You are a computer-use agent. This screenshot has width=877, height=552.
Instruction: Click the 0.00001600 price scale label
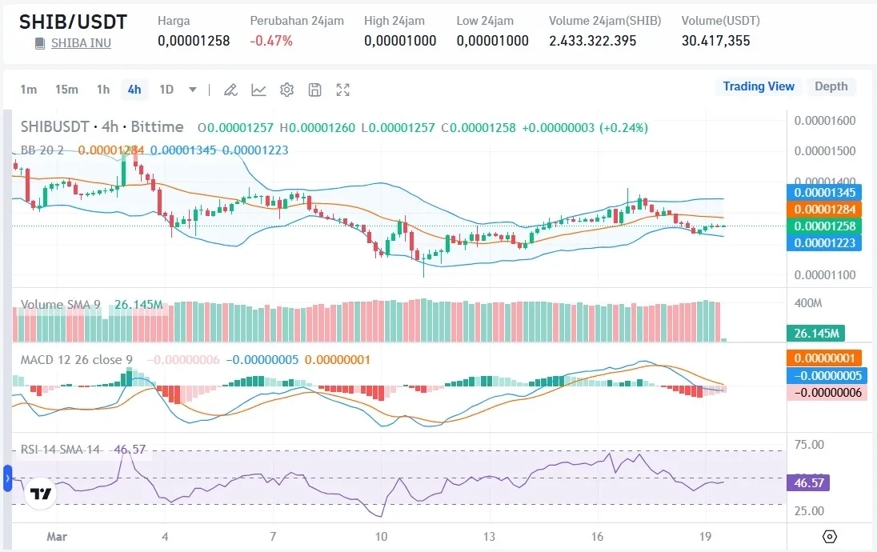[x=825, y=121]
